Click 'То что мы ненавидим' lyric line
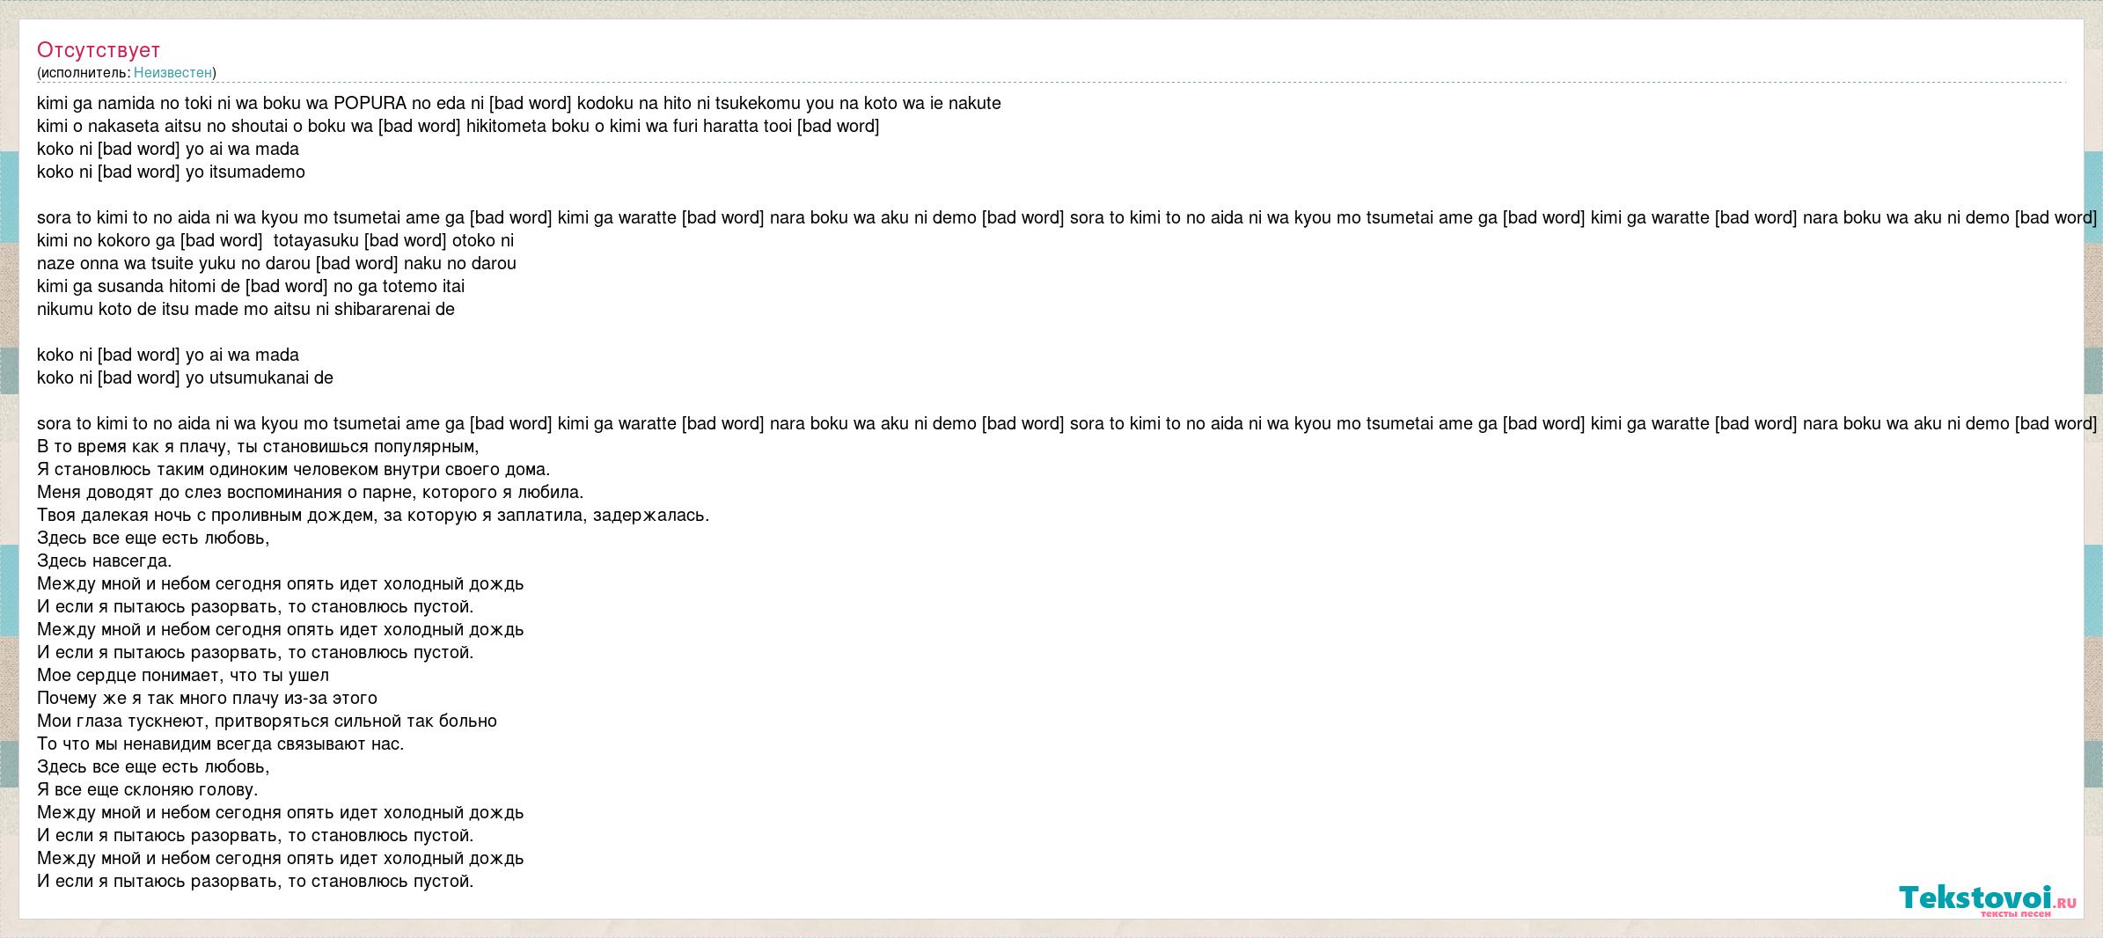The width and height of the screenshot is (2103, 938). pyautogui.click(x=221, y=744)
